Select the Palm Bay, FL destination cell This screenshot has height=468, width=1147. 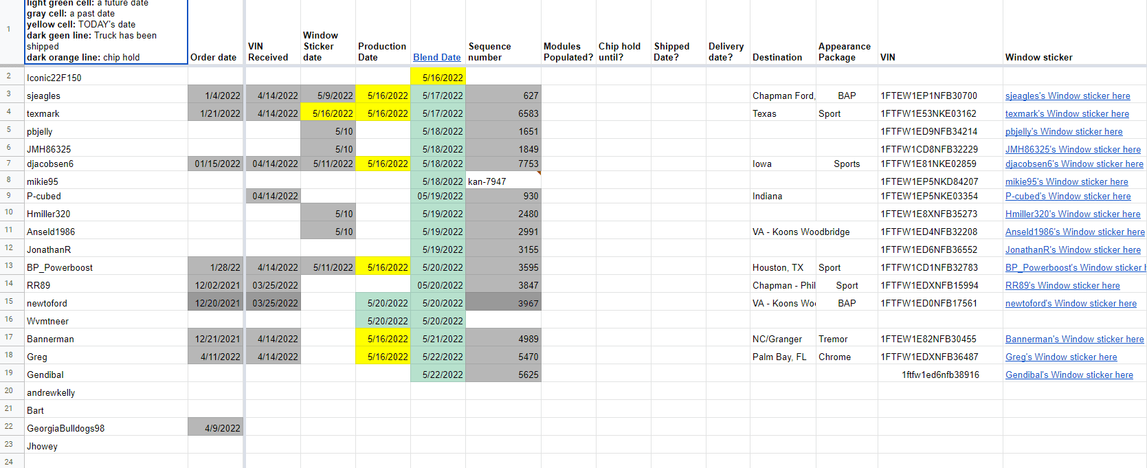click(x=782, y=357)
